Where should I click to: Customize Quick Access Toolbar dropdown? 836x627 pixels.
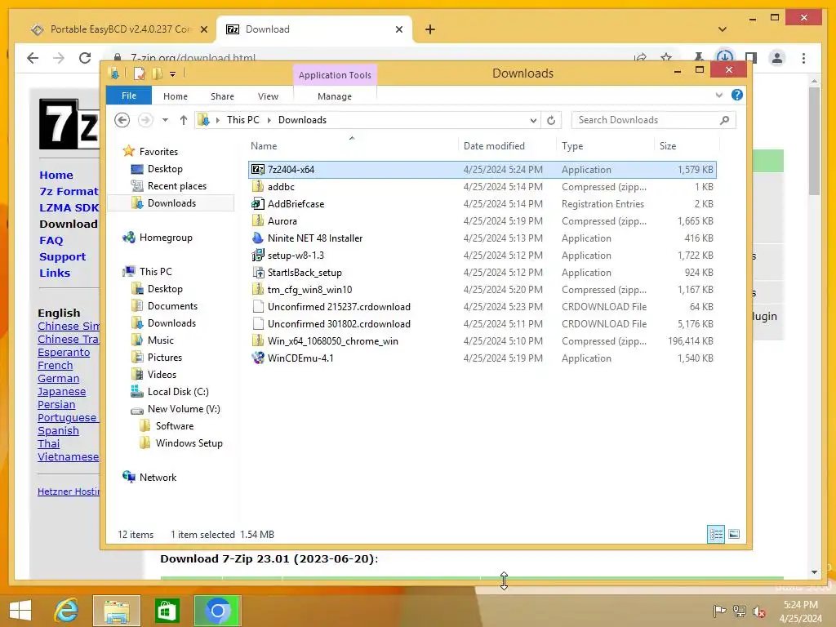tap(173, 74)
